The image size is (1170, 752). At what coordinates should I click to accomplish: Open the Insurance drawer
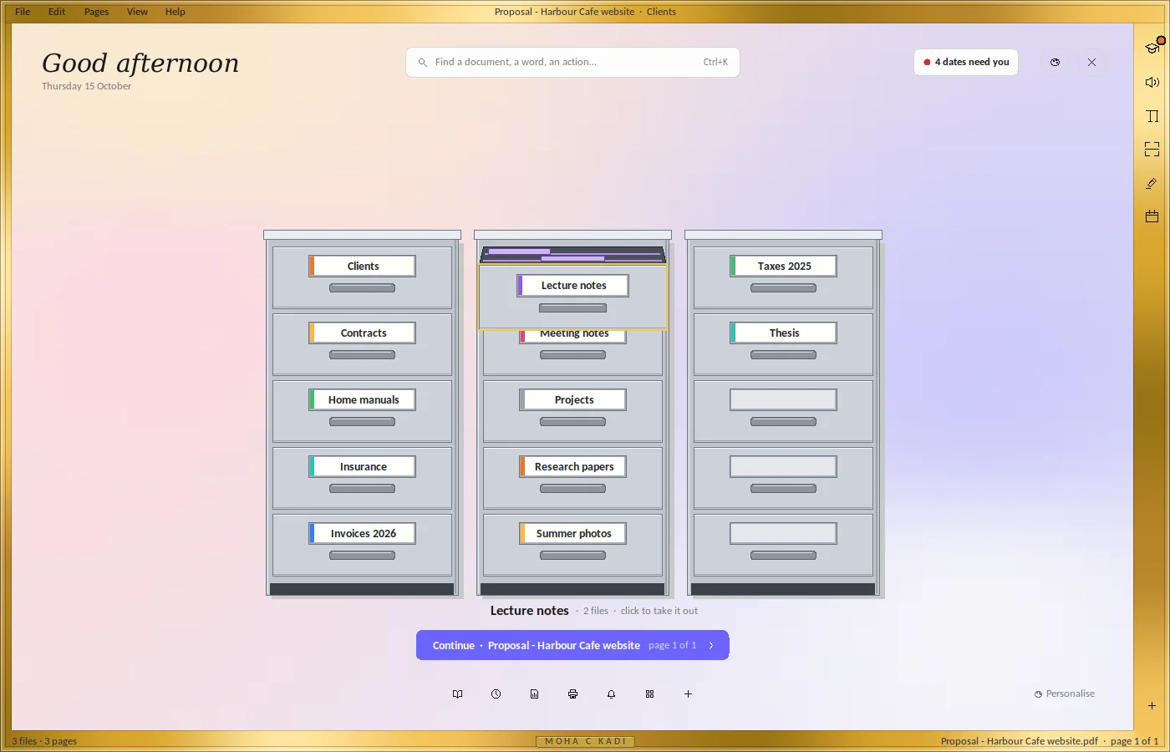click(x=362, y=478)
